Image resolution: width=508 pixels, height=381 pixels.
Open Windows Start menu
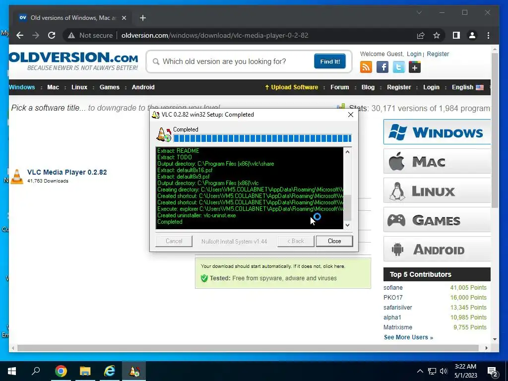12,371
